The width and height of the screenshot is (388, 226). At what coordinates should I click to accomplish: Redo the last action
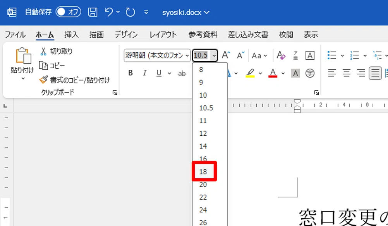point(130,12)
